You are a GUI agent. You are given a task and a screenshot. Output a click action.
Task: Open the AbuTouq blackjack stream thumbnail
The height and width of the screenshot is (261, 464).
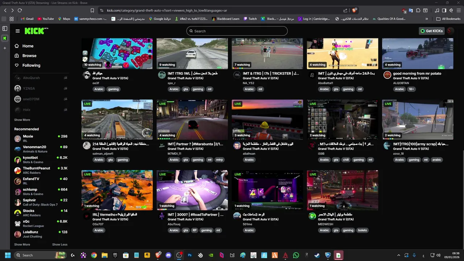pyautogui.click(x=192, y=190)
